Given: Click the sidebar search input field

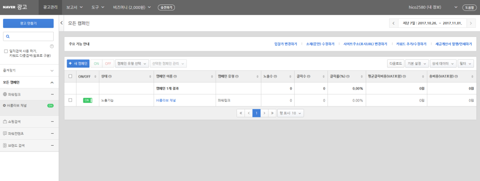Looking at the screenshot, I should (28, 36).
